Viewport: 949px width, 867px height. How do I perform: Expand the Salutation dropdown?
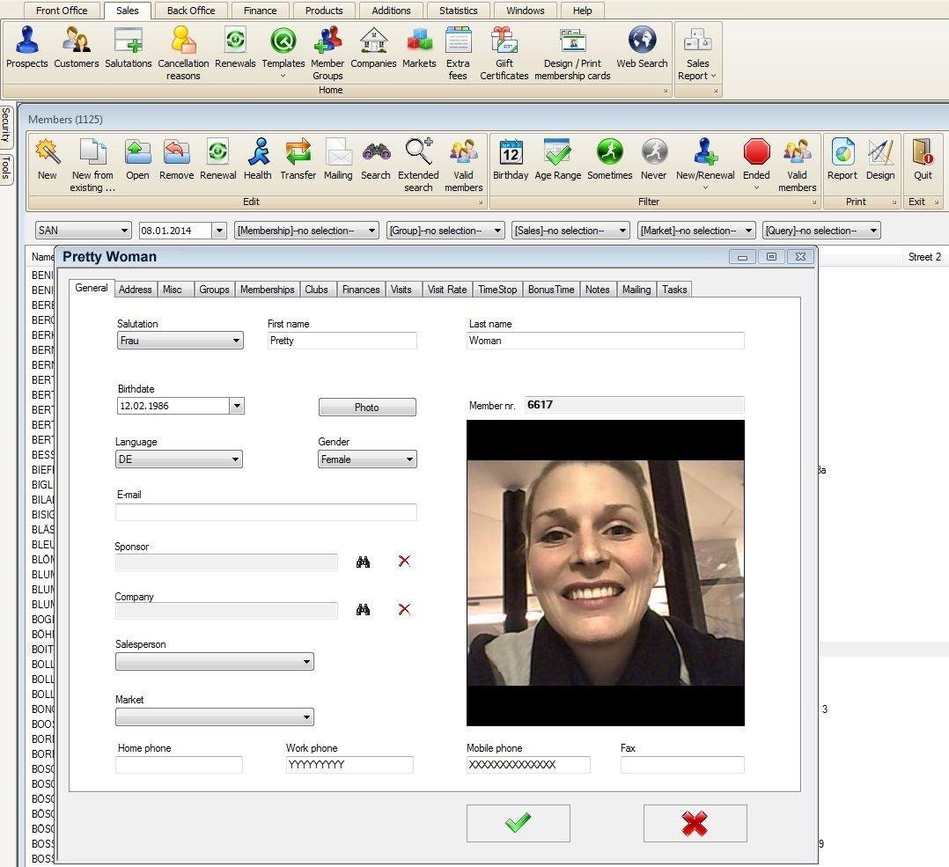click(236, 341)
